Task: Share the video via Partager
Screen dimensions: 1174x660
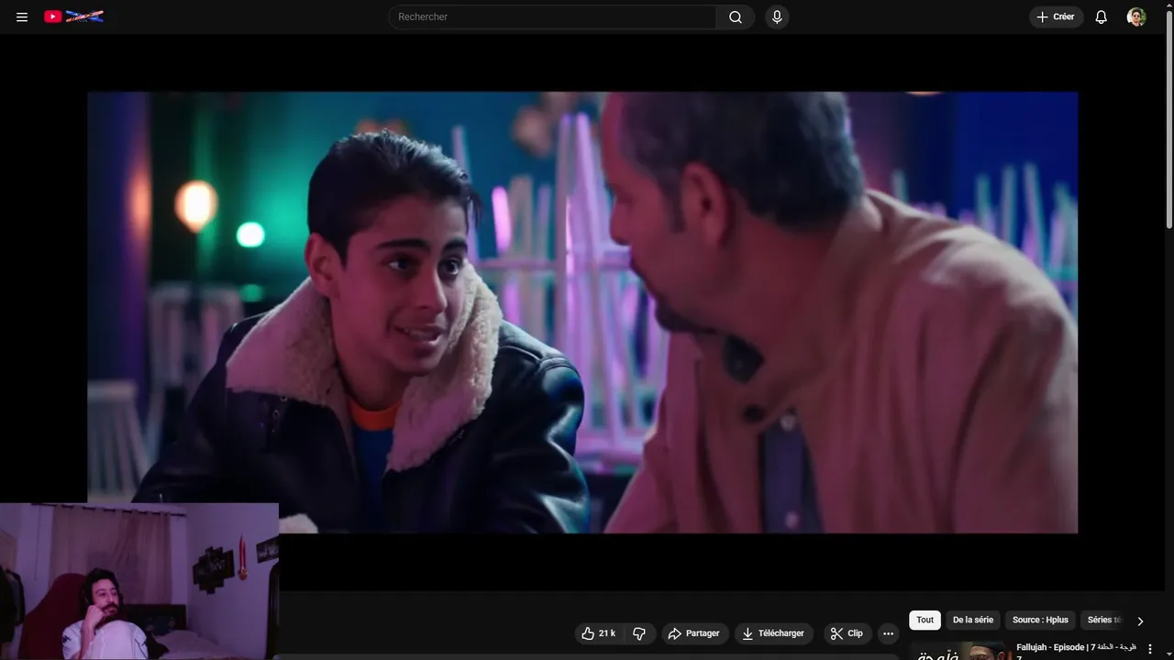Action: click(694, 633)
